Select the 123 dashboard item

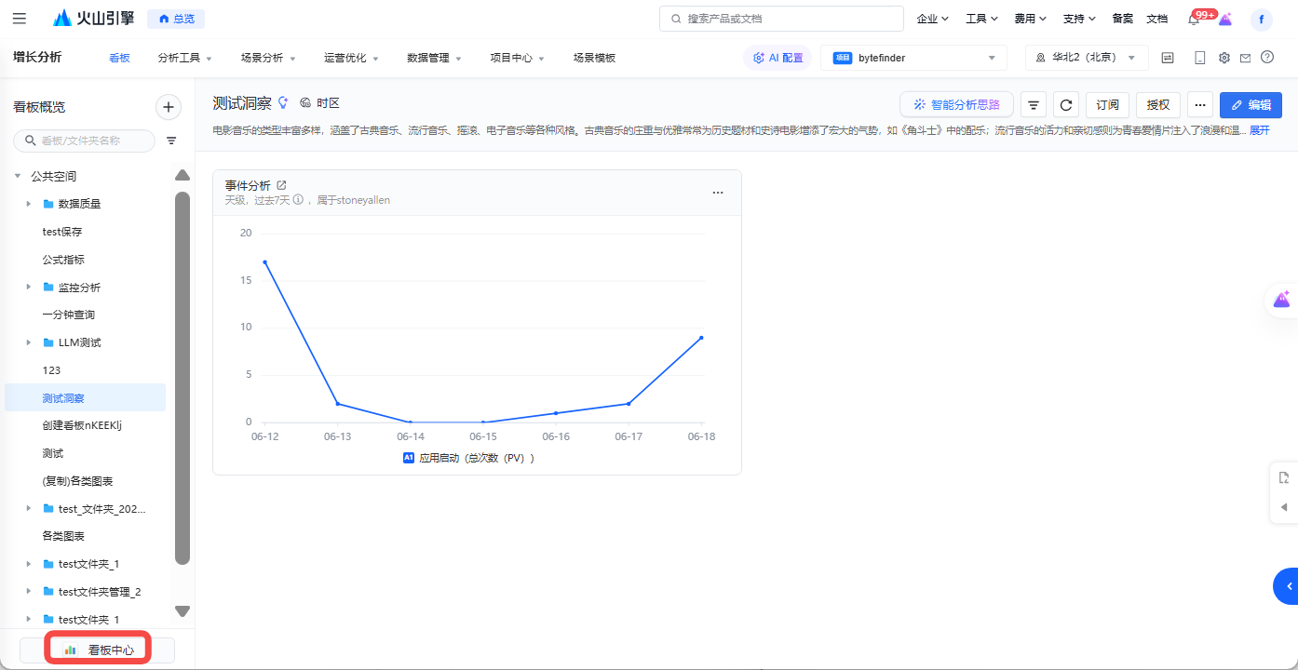(51, 370)
